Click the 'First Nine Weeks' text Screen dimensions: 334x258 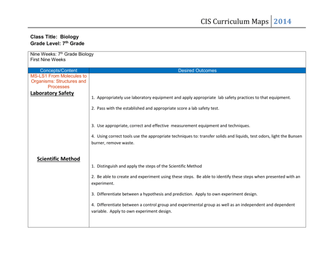coord(48,60)
